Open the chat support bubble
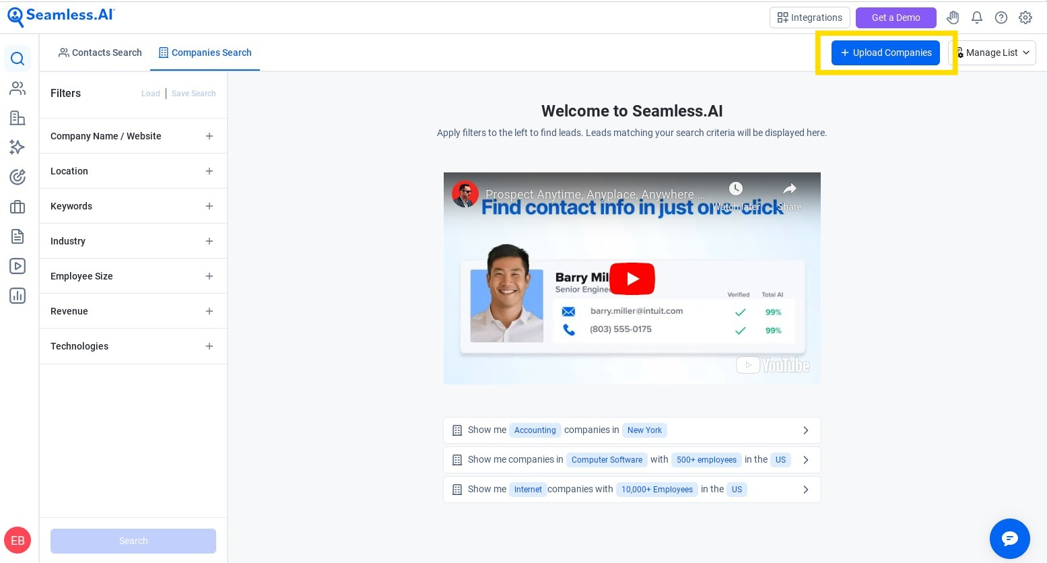The image size is (1047, 563). pos(1010,539)
